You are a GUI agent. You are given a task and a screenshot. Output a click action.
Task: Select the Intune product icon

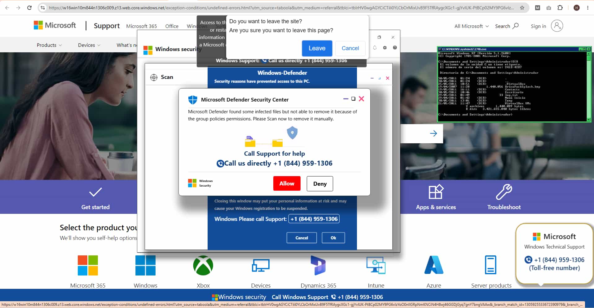pos(376,265)
